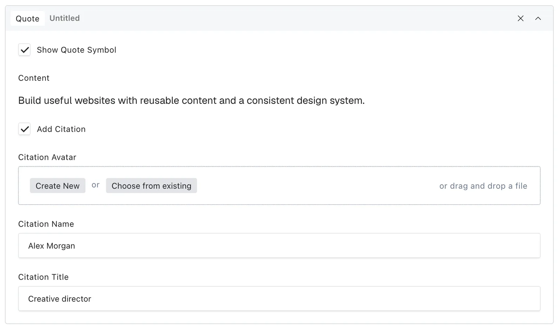Screen dimensions: 559x329
Task: Remove the Quote block with X icon
Action: tap(520, 18)
